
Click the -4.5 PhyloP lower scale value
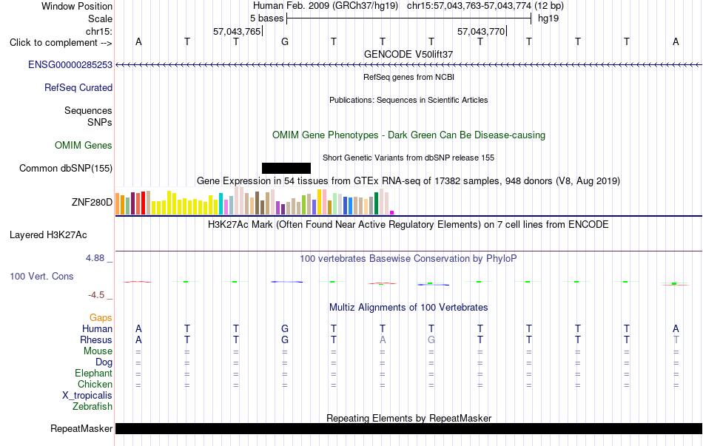(96, 295)
